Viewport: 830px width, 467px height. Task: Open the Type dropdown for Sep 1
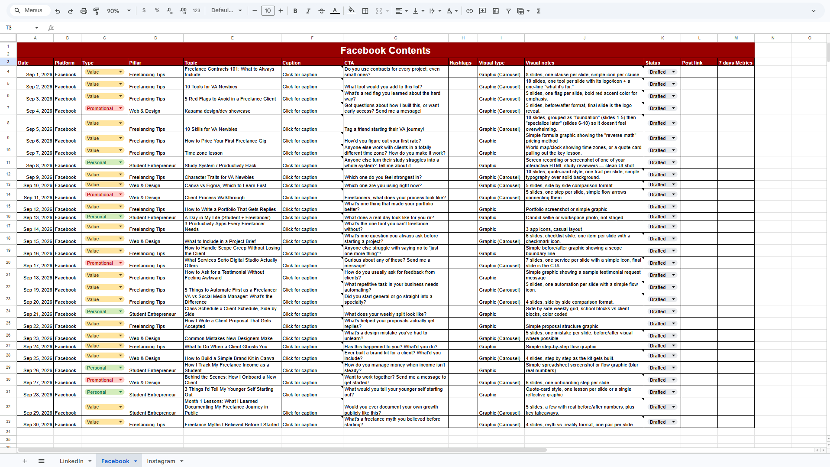pos(104,72)
